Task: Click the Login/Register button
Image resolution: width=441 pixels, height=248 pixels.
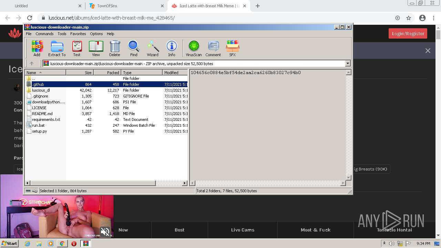Action: click(x=408, y=33)
